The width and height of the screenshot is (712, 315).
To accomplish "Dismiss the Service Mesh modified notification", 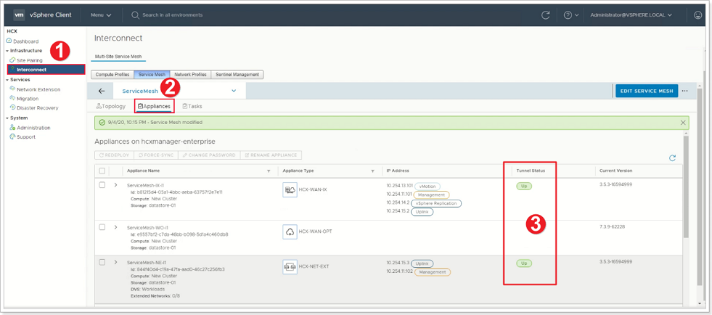I will point(683,123).
